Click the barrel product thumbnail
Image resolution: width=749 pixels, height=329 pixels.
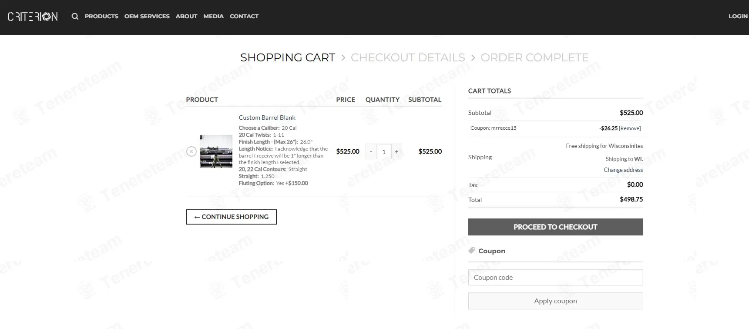(216, 151)
